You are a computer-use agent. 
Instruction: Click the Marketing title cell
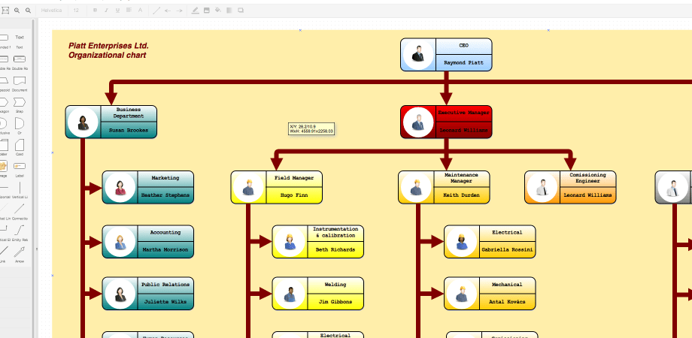[165, 179]
